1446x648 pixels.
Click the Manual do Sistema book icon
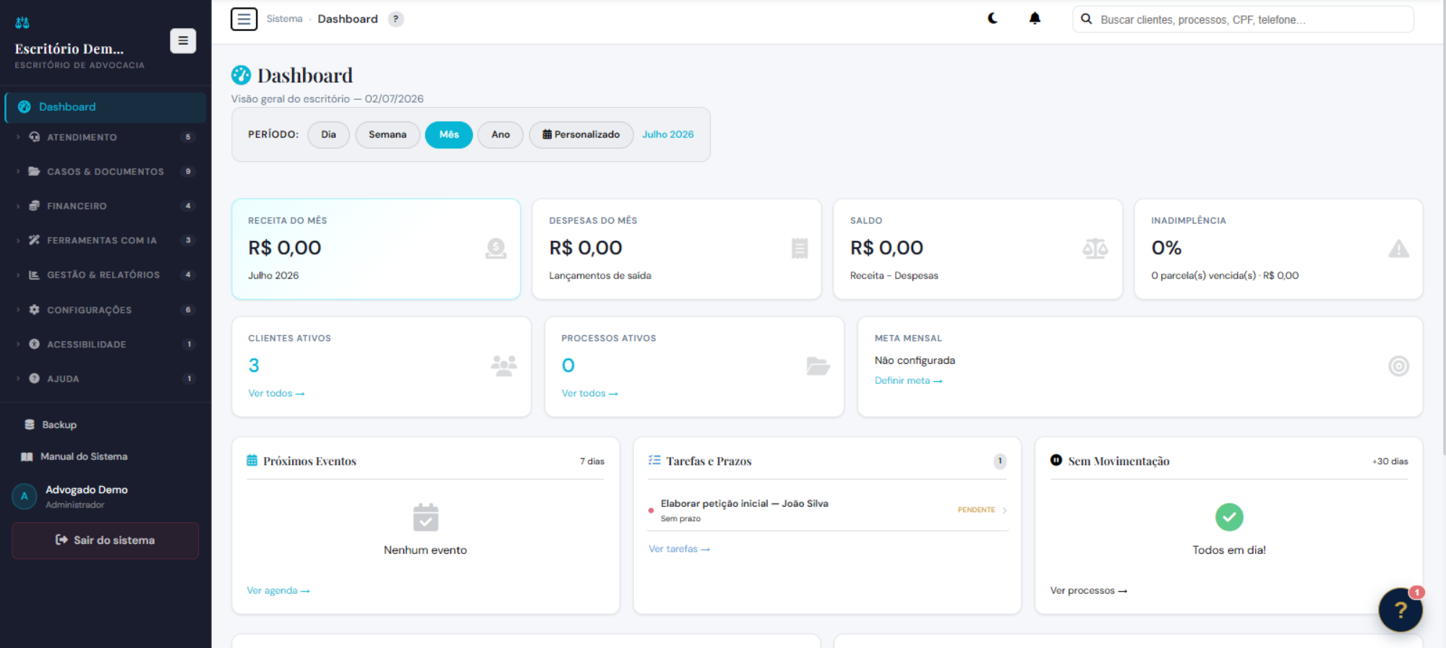point(27,456)
